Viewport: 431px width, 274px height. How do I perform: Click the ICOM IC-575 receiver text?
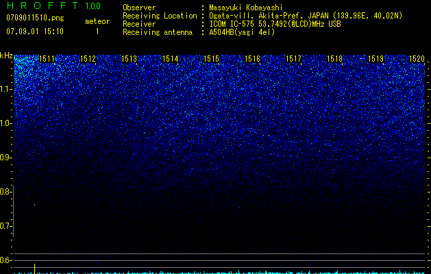[275, 24]
